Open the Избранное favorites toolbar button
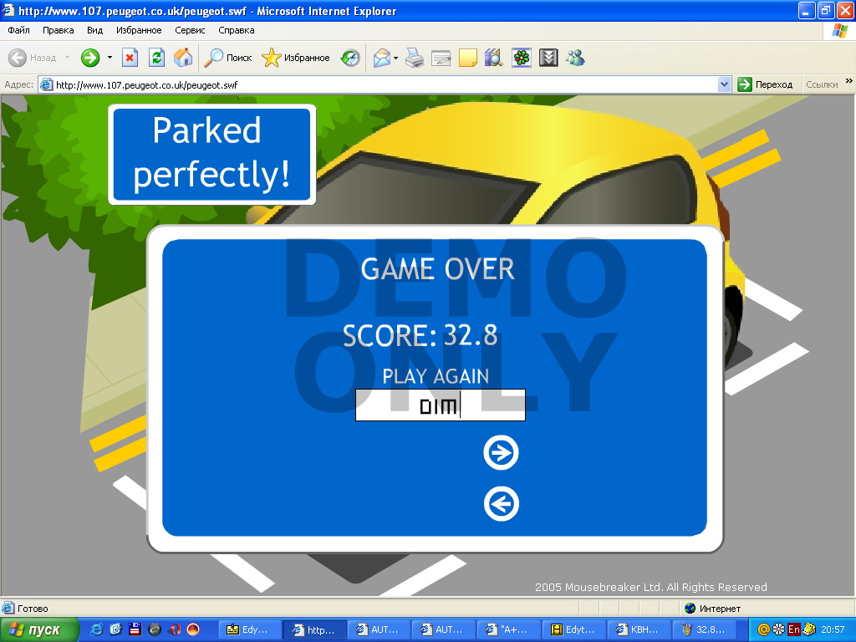This screenshot has height=642, width=856. coord(297,58)
